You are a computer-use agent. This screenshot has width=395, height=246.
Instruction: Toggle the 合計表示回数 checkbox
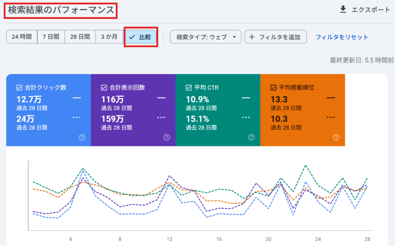104,87
